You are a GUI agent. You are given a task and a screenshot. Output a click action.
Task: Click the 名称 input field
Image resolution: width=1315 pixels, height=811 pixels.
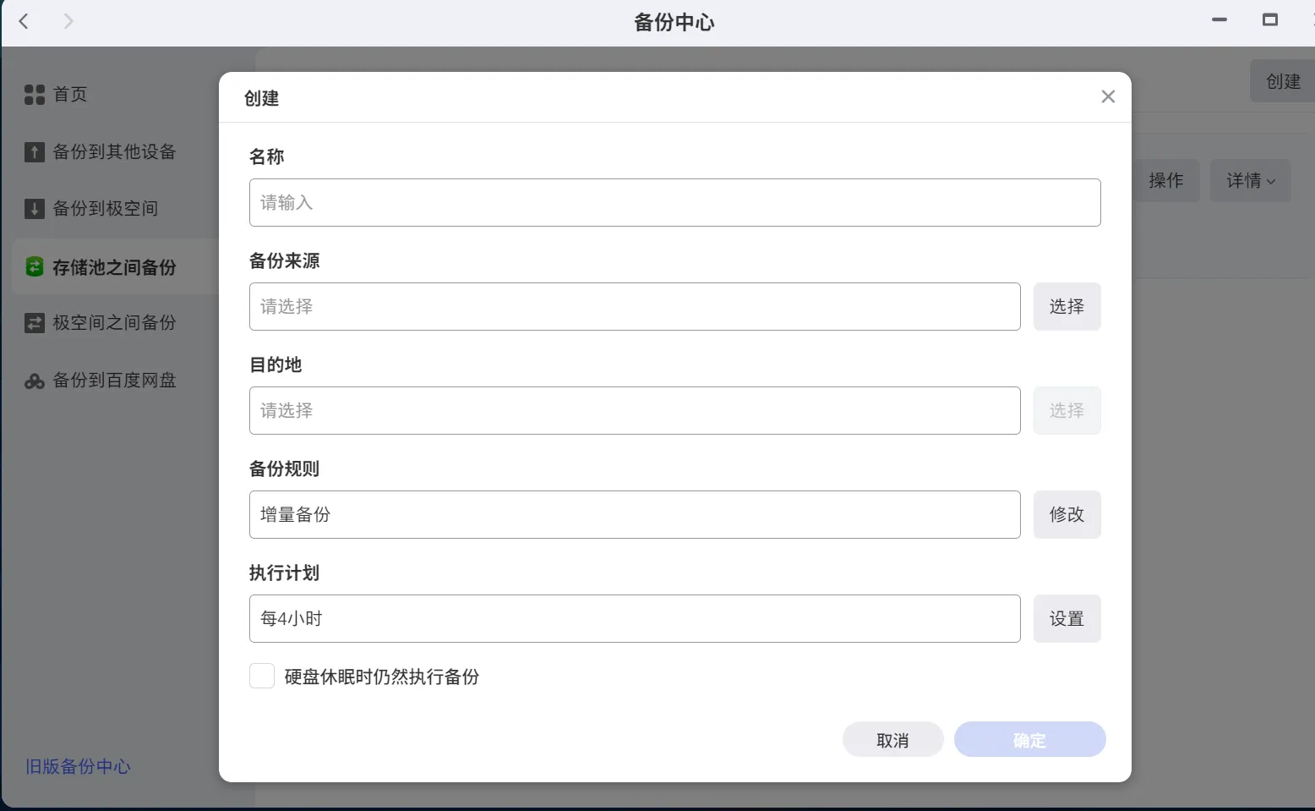[674, 202]
